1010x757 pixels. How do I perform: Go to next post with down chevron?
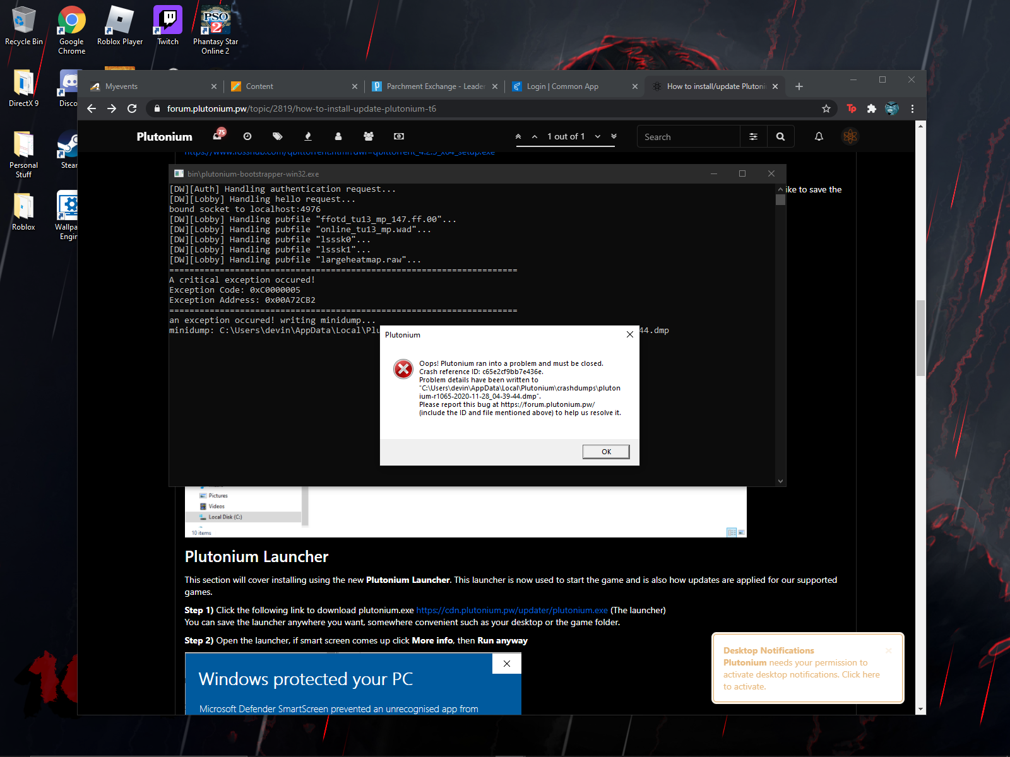pyautogui.click(x=598, y=136)
